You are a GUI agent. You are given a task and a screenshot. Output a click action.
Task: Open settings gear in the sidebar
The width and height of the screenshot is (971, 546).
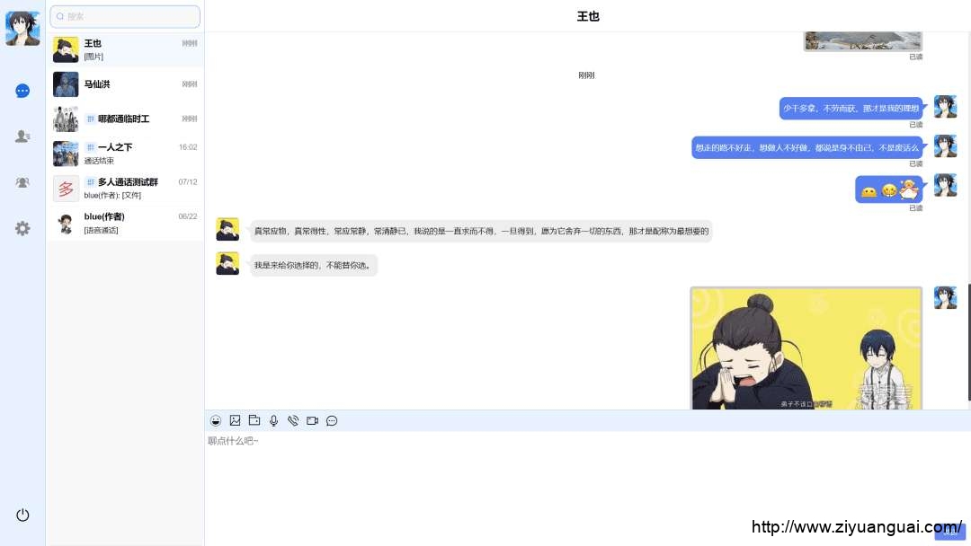tap(22, 228)
